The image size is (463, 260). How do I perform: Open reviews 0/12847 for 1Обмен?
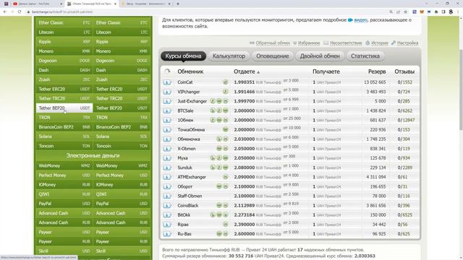[x=406, y=121]
